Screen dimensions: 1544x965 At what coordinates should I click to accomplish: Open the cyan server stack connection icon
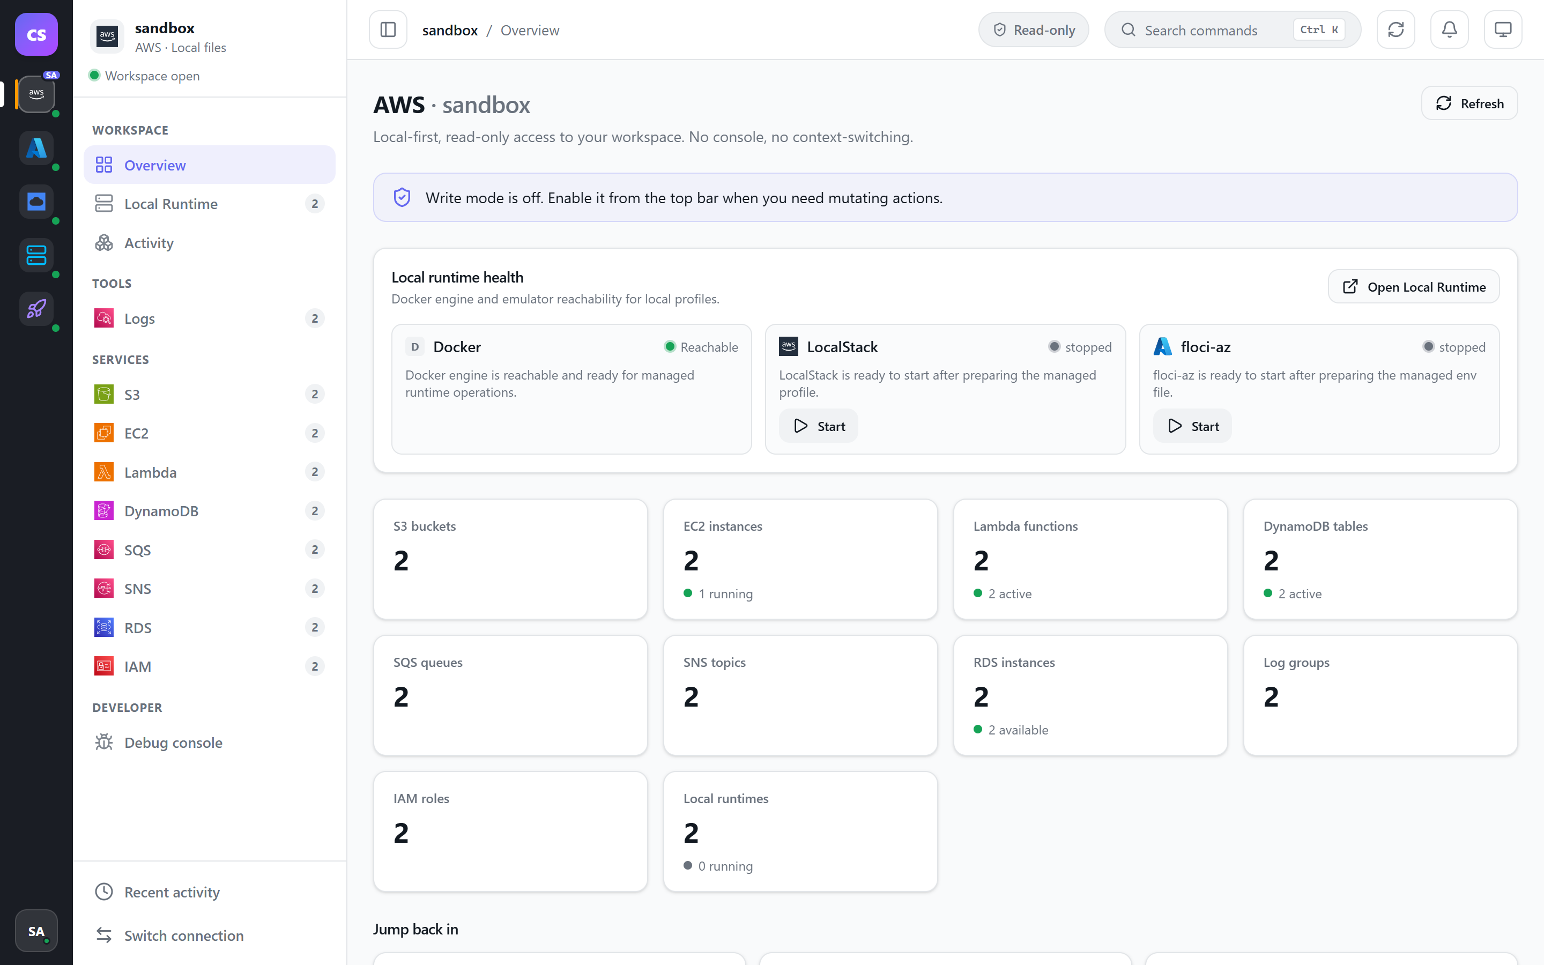tap(36, 255)
